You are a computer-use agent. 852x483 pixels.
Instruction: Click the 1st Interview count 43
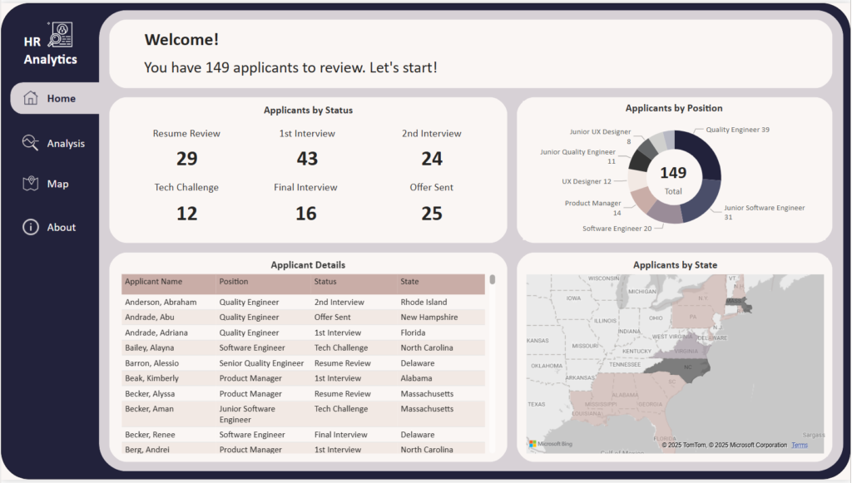tap(307, 159)
